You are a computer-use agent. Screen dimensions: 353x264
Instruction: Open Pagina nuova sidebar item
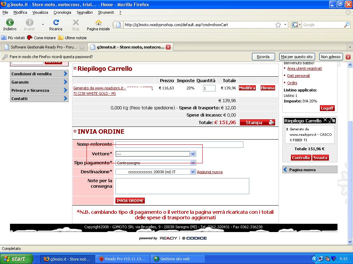point(310,170)
